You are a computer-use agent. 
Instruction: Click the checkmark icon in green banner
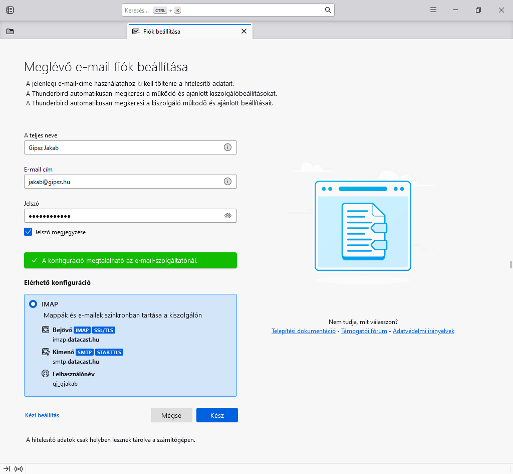pyautogui.click(x=34, y=260)
